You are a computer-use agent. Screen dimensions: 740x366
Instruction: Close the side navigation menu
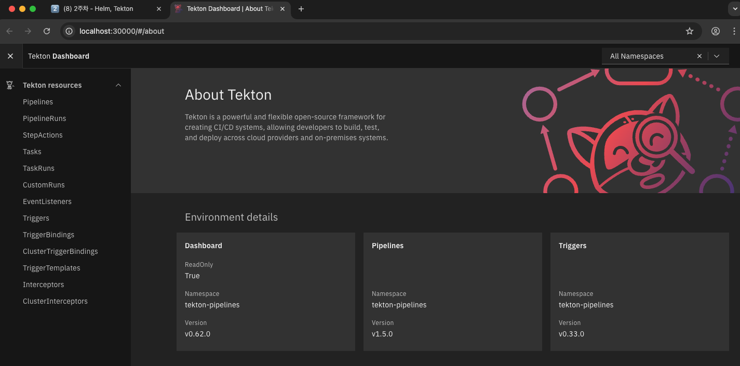click(10, 56)
